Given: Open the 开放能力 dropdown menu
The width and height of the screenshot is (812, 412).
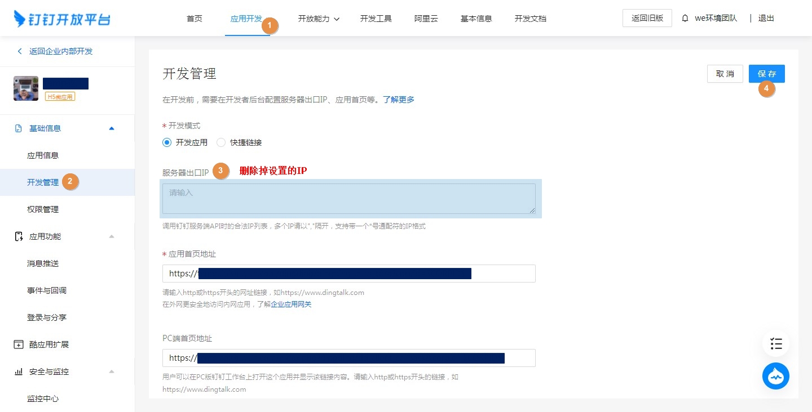Looking at the screenshot, I should (x=319, y=19).
